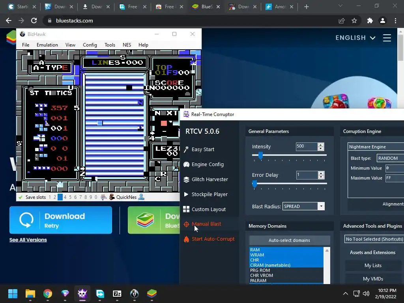Open My Lists button
The height and width of the screenshot is (303, 404).
373,266
